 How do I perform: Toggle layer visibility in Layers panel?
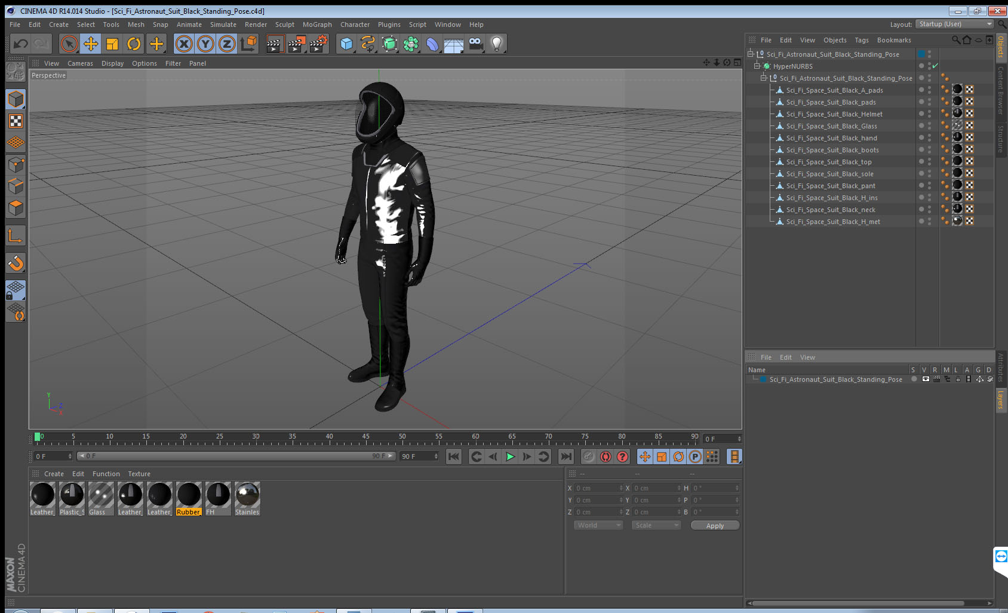tap(926, 379)
